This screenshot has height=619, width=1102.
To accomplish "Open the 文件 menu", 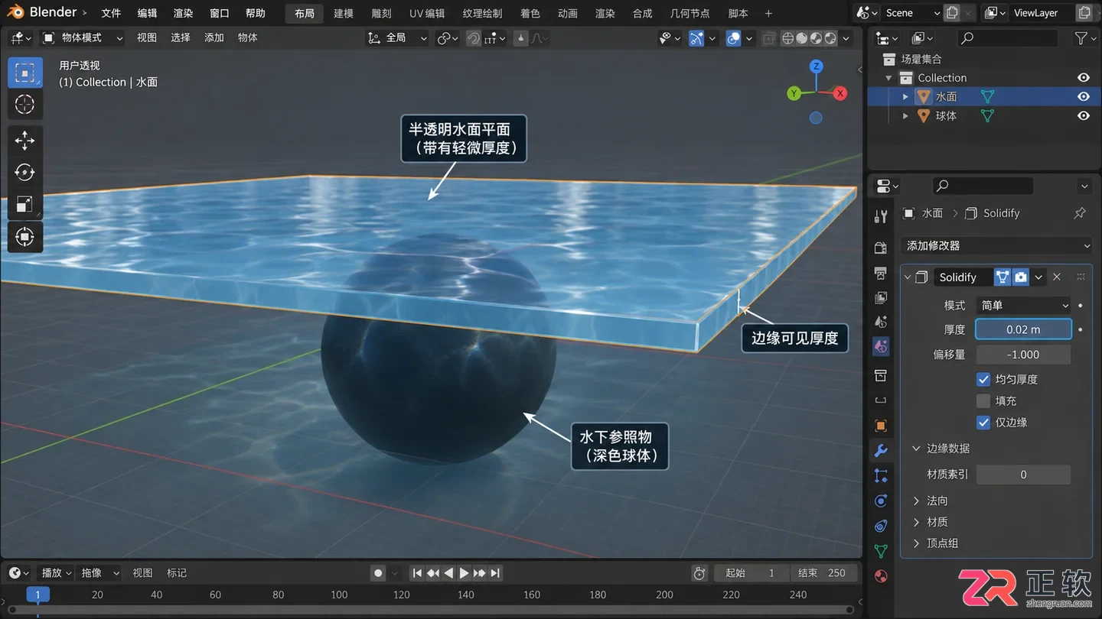I will click(111, 13).
